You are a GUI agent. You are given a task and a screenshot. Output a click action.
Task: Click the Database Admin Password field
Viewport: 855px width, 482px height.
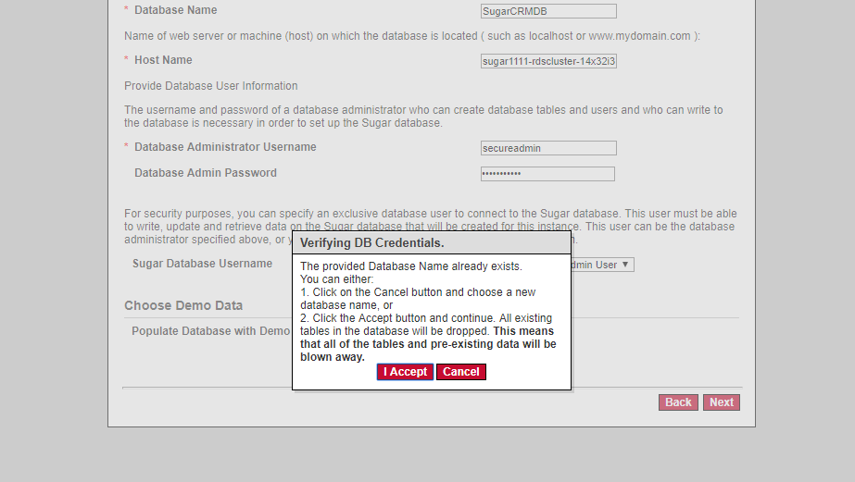(x=547, y=174)
